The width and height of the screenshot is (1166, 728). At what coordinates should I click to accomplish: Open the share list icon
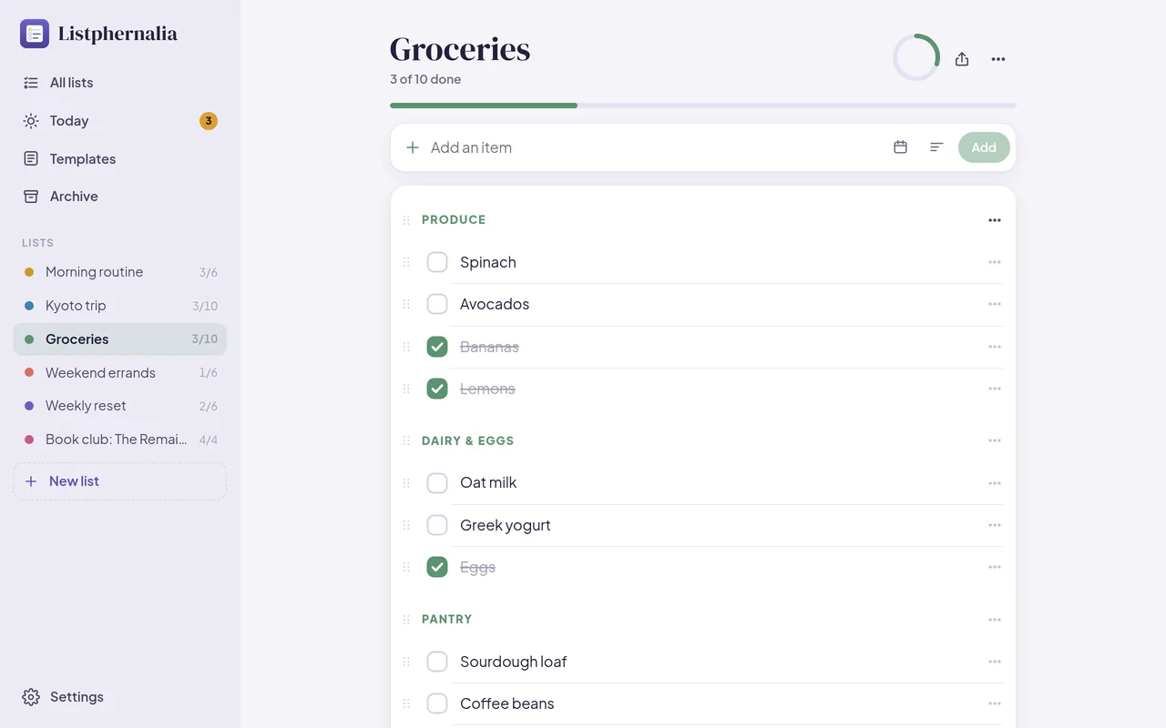(962, 59)
